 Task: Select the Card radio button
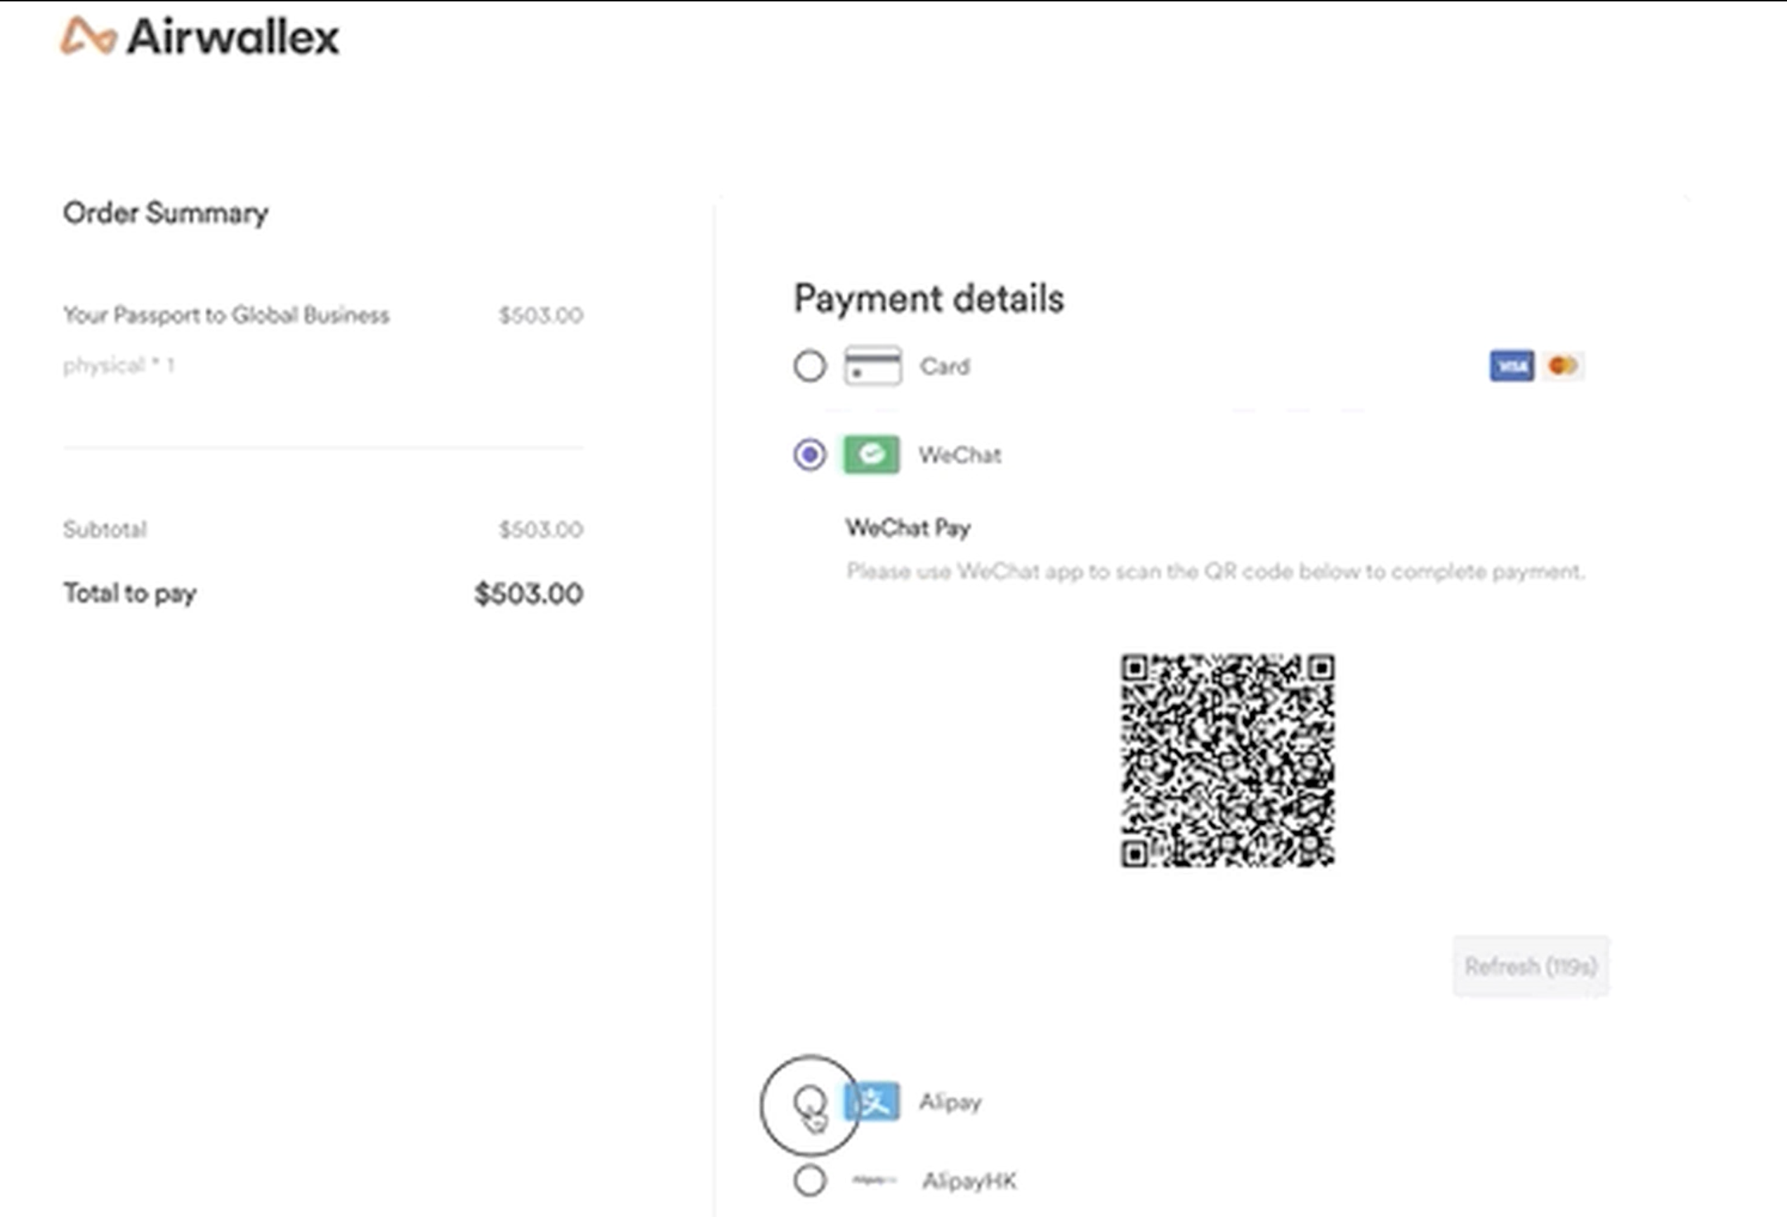(809, 366)
